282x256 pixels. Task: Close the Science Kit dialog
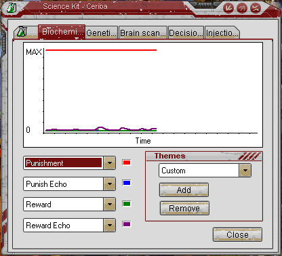tap(237, 234)
